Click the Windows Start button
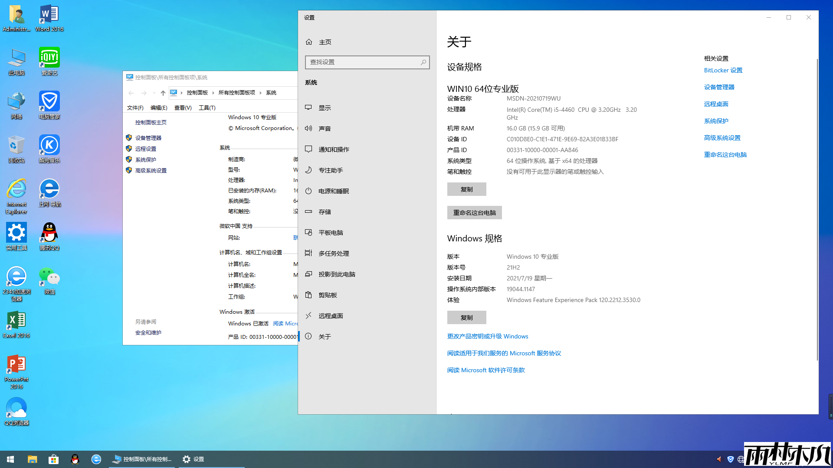The height and width of the screenshot is (468, 833). click(10, 459)
